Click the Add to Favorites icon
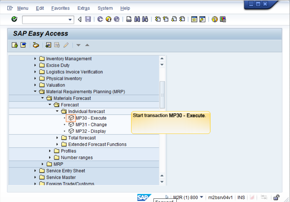The width and height of the screenshot is (290, 202). click(x=48, y=45)
